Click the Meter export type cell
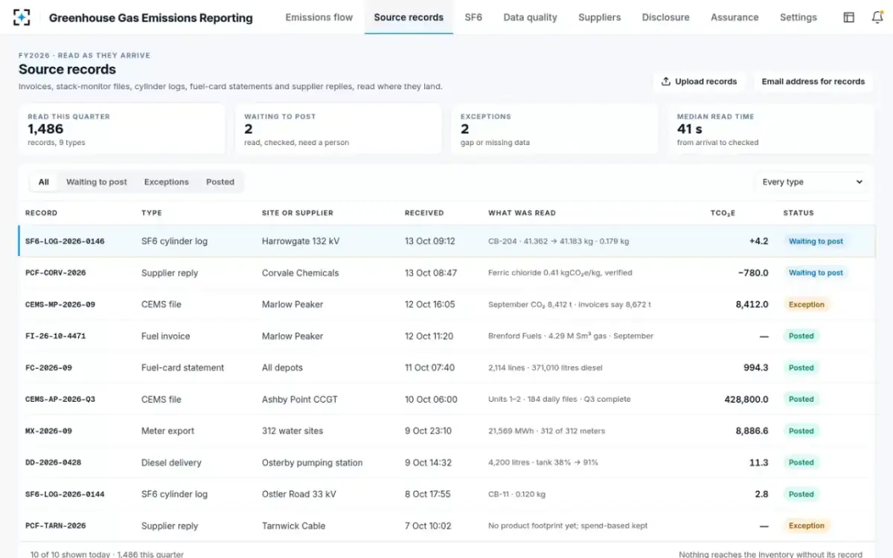The image size is (893, 558). click(x=168, y=431)
